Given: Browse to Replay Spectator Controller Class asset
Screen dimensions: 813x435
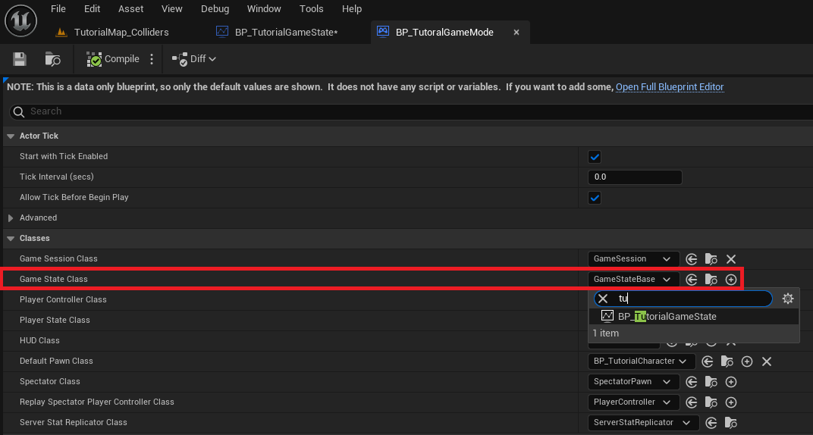Looking at the screenshot, I should pyautogui.click(x=711, y=402).
